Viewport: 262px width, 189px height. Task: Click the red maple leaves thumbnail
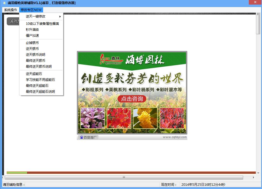(119, 118)
